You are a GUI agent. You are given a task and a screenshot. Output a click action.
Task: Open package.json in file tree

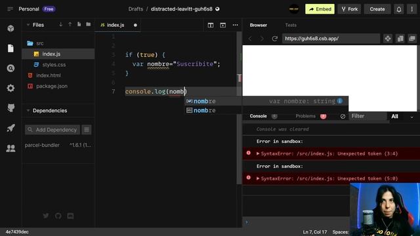point(58,86)
